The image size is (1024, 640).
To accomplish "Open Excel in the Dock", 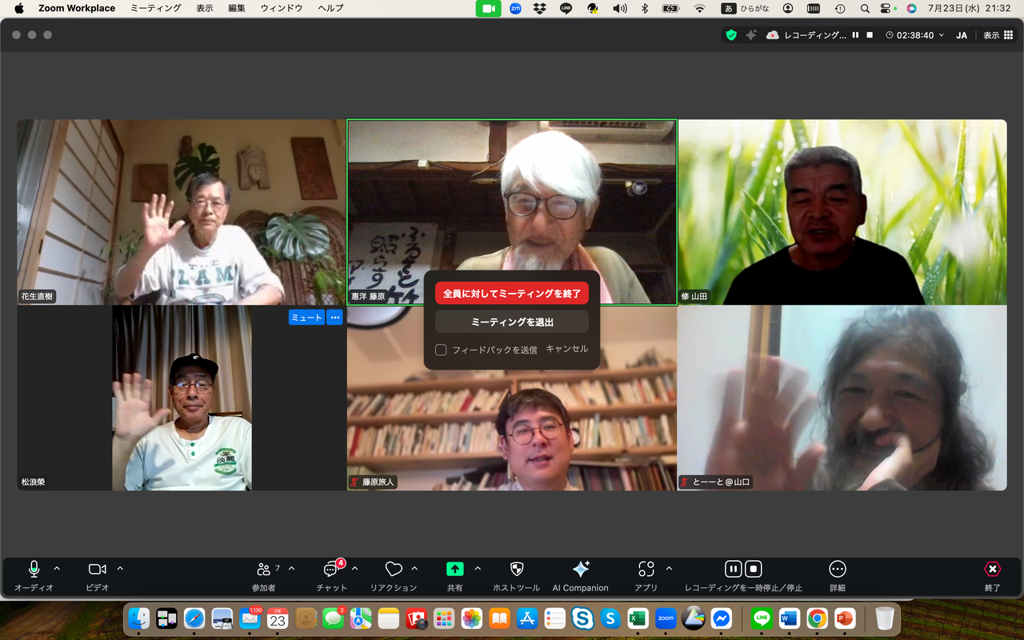I will 638,618.
